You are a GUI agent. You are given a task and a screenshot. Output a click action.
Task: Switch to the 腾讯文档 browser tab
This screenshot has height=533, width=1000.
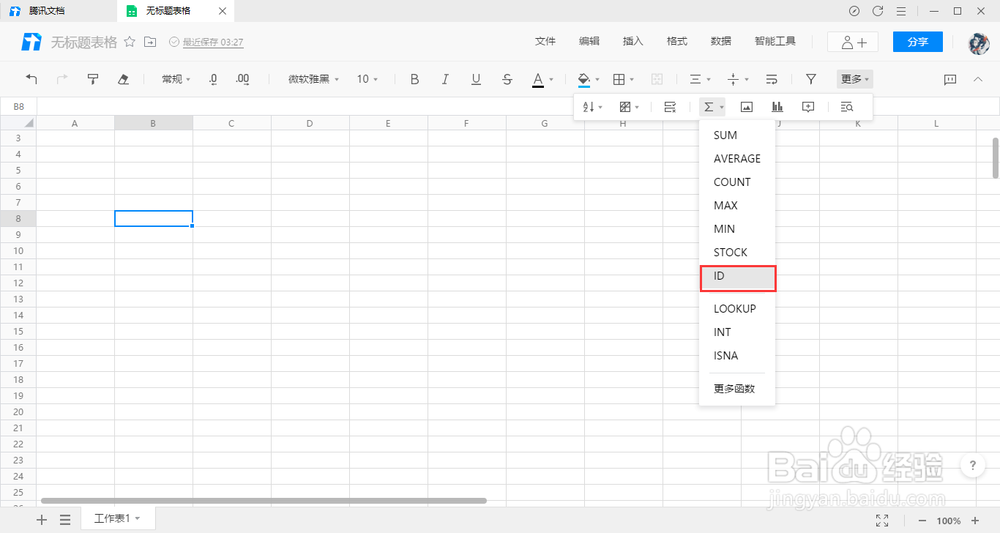(x=59, y=11)
